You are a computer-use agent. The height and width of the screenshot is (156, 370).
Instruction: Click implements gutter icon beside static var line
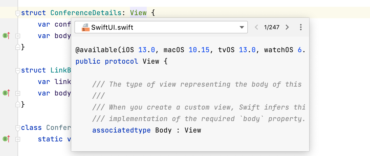point(6,139)
